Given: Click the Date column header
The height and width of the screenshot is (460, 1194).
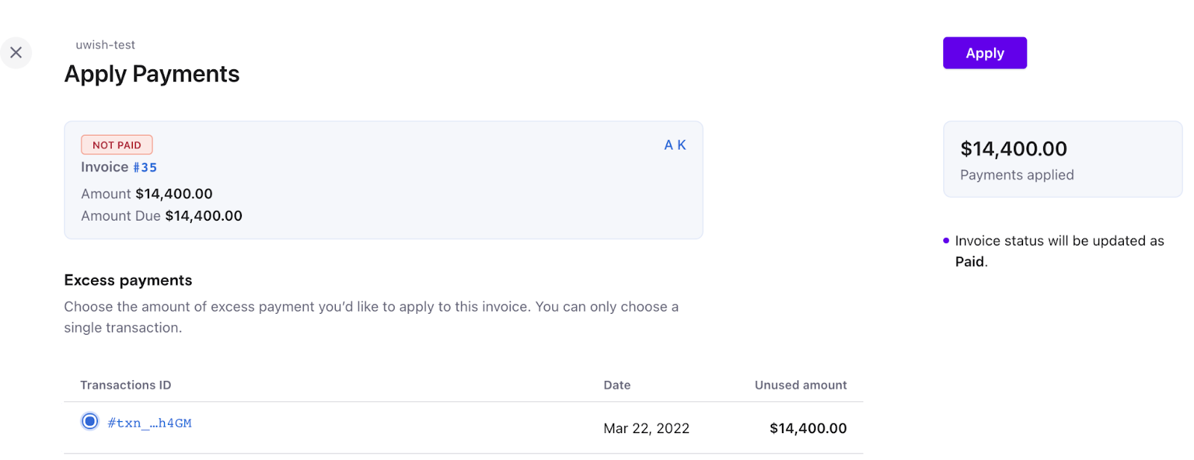Looking at the screenshot, I should pyautogui.click(x=616, y=385).
